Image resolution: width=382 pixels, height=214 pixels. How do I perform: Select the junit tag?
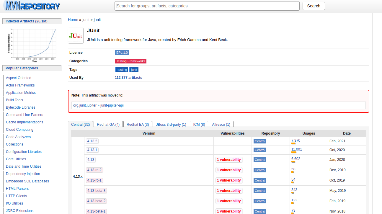(134, 70)
